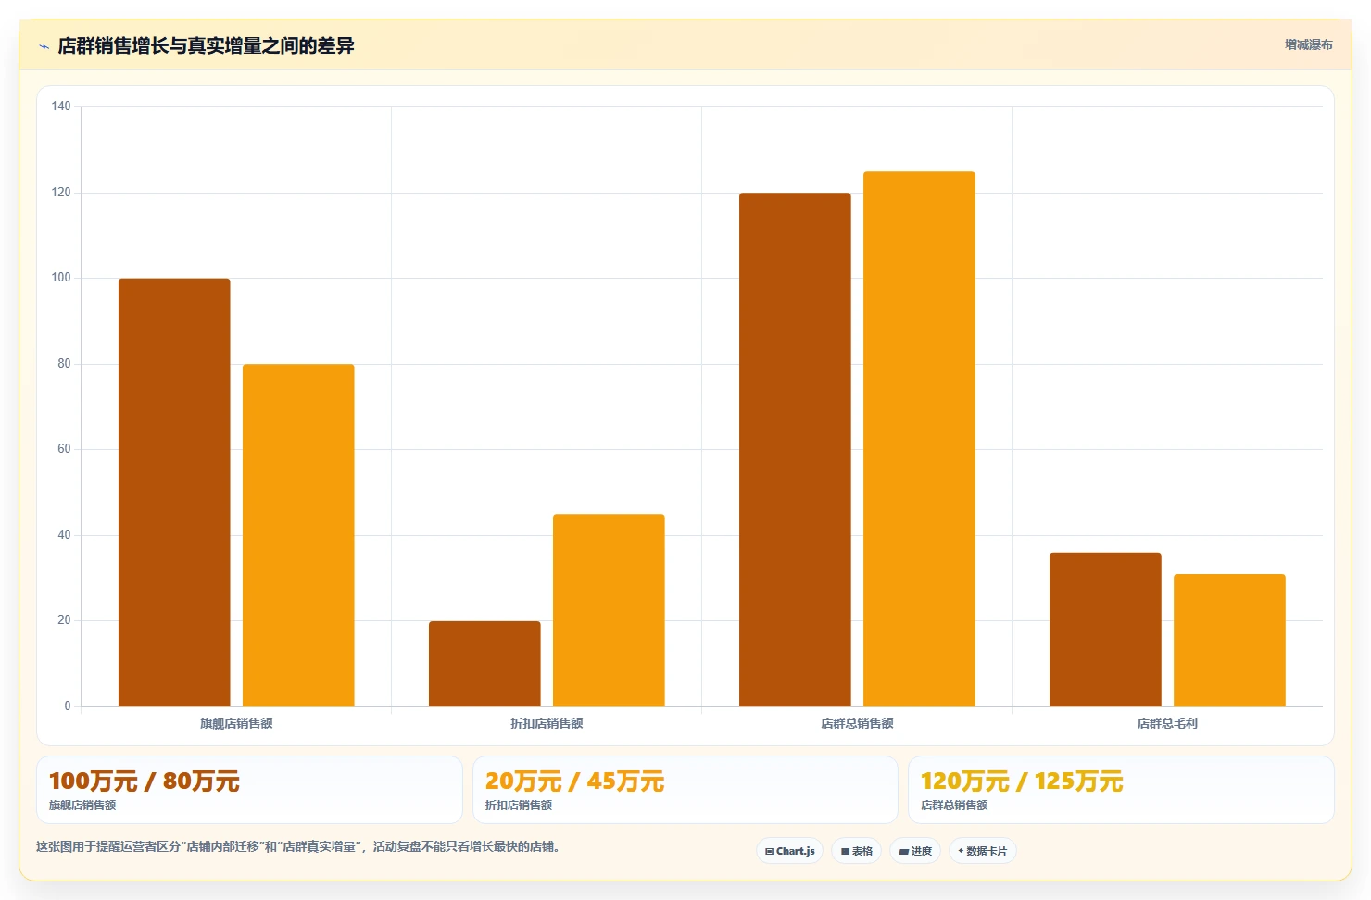Click the orange 旗舰店销售额 bar
Screen dimensions: 1371x900
click(x=298, y=535)
